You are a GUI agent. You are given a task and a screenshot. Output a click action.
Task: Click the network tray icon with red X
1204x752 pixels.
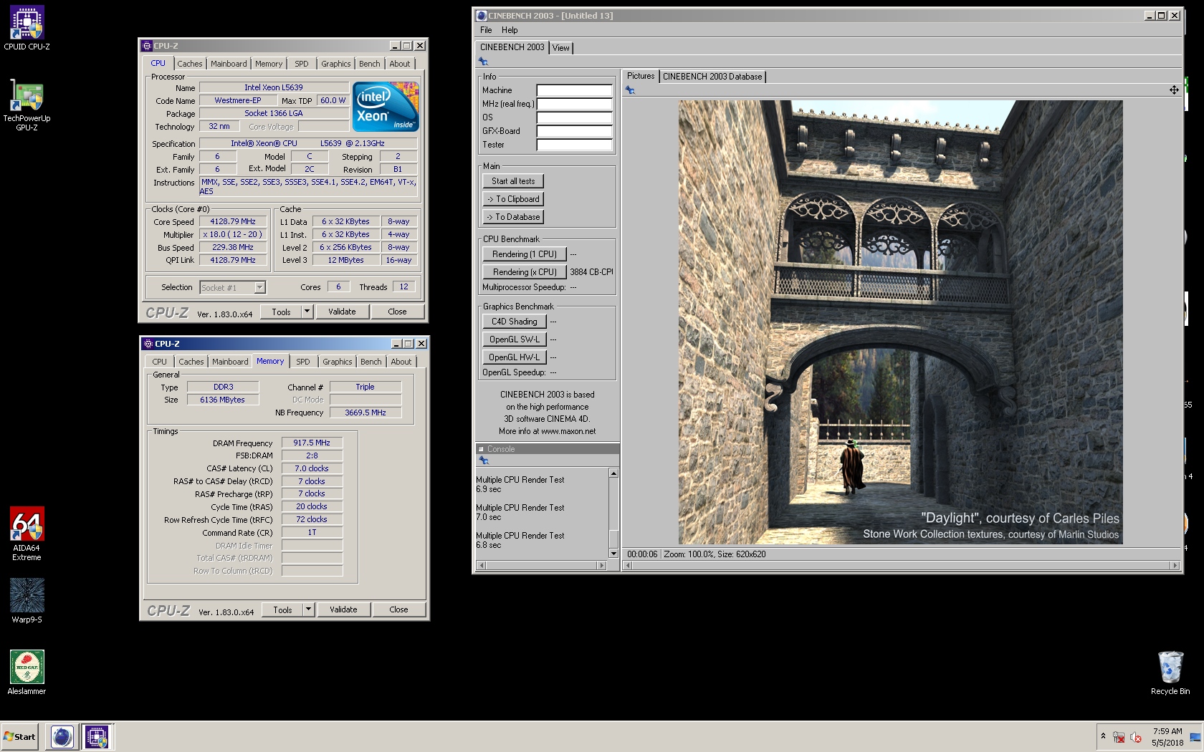click(1119, 737)
